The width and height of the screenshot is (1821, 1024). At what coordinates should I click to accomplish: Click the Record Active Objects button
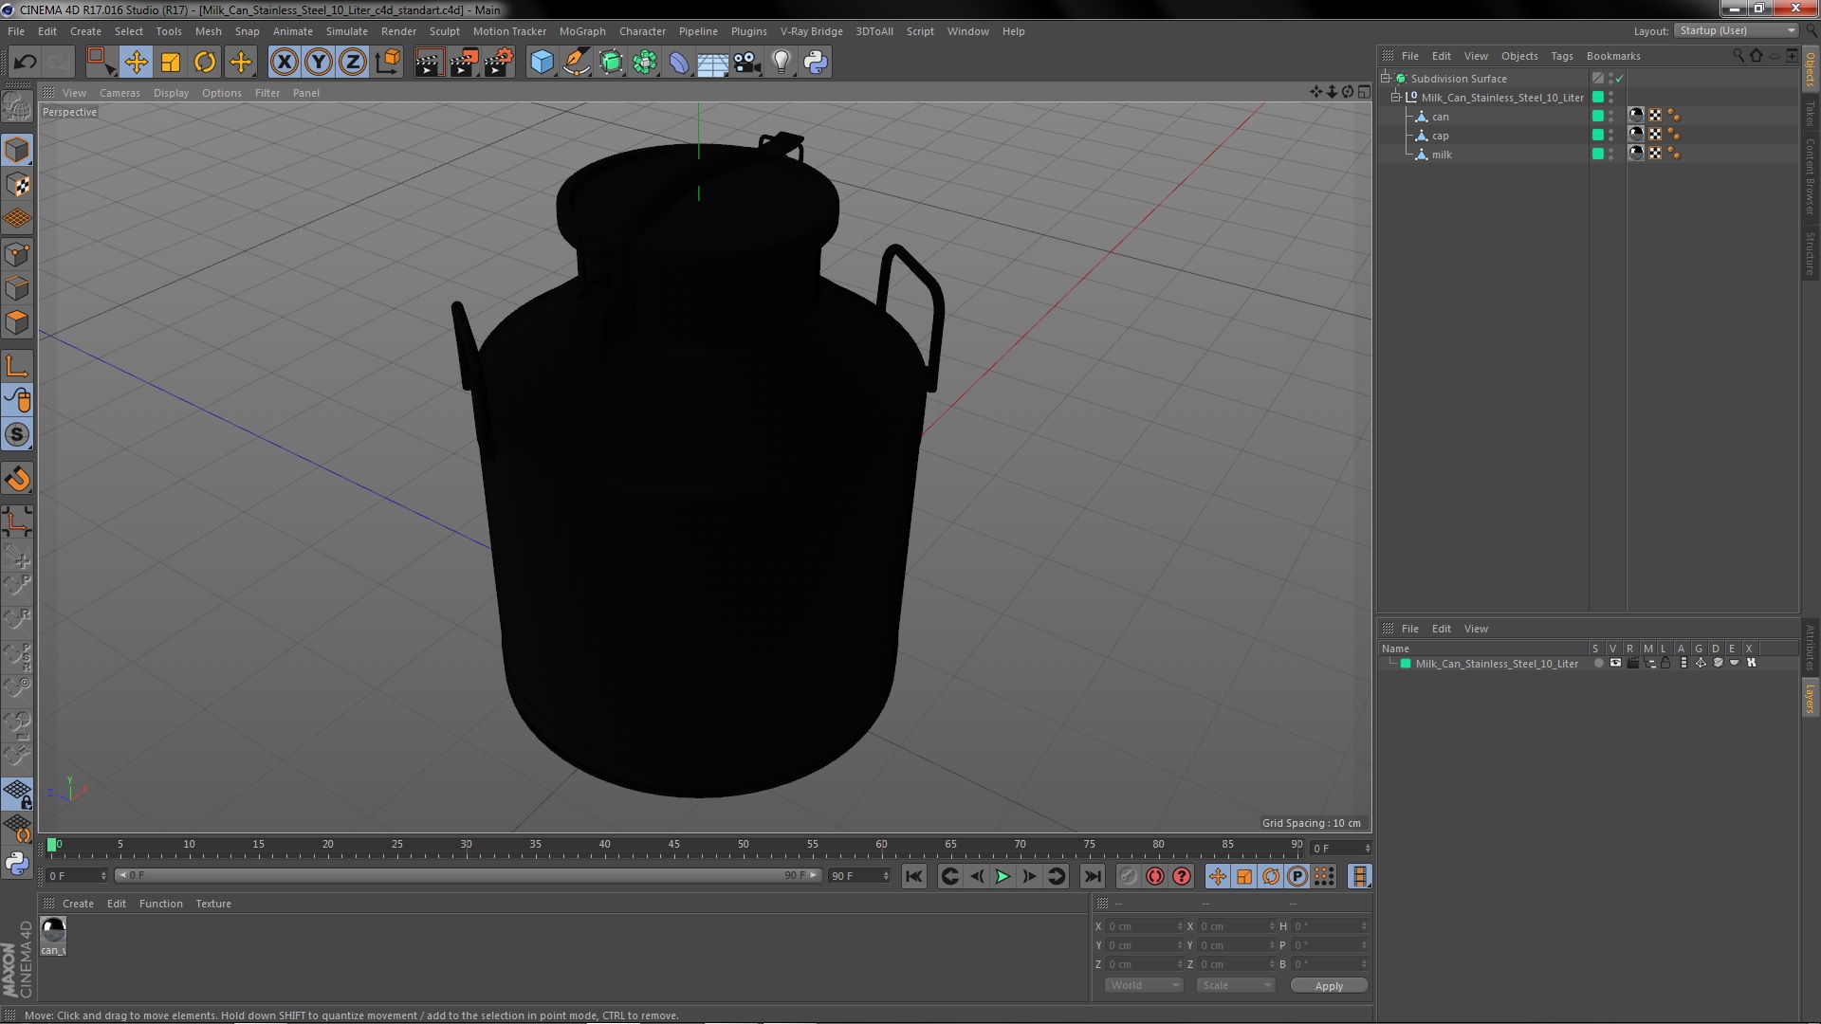pyautogui.click(x=1128, y=877)
